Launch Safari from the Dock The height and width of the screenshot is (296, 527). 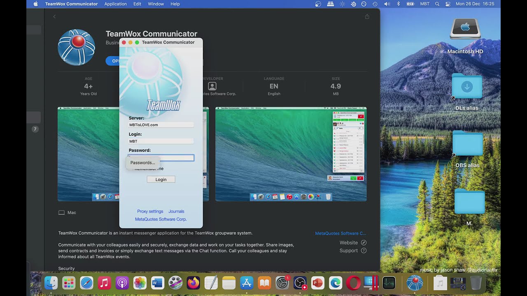click(86, 283)
